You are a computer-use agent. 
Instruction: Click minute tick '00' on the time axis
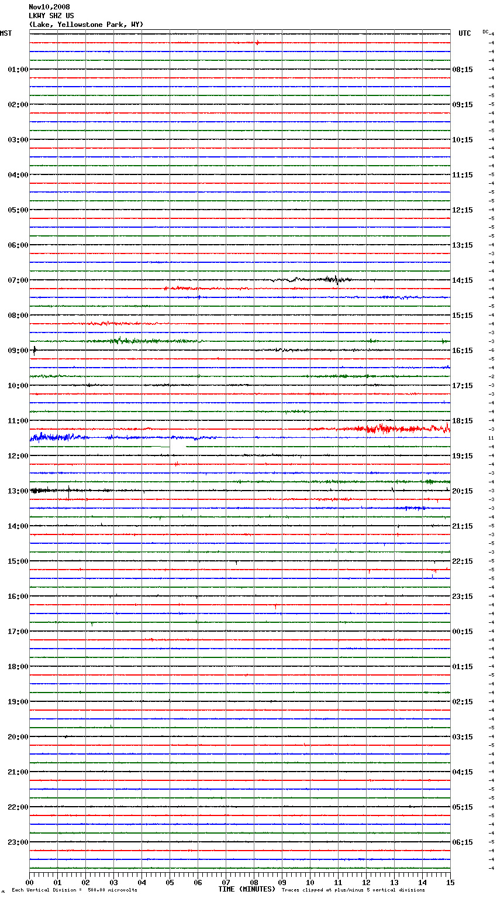(29, 882)
